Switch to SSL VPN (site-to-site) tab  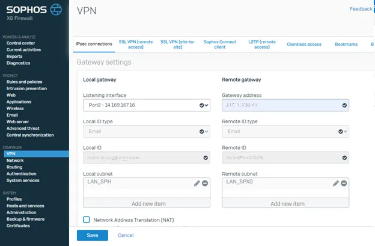pos(173,44)
